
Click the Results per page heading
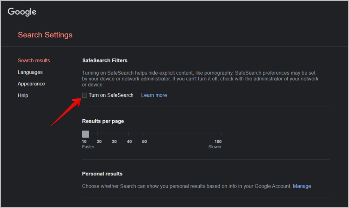click(x=103, y=121)
